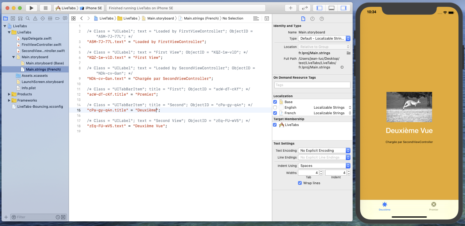Screen dimensions: 465x226
Task: Toggle the navigator panel visibility
Action: [319, 8]
